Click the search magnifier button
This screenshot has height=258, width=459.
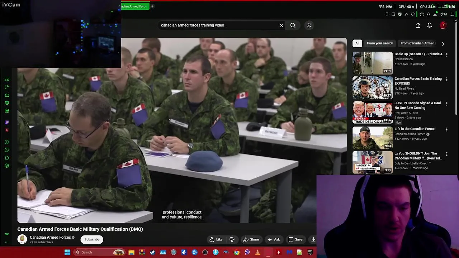(x=293, y=25)
